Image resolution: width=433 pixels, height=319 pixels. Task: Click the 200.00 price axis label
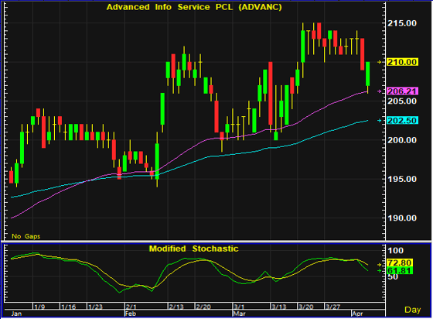[402, 140]
